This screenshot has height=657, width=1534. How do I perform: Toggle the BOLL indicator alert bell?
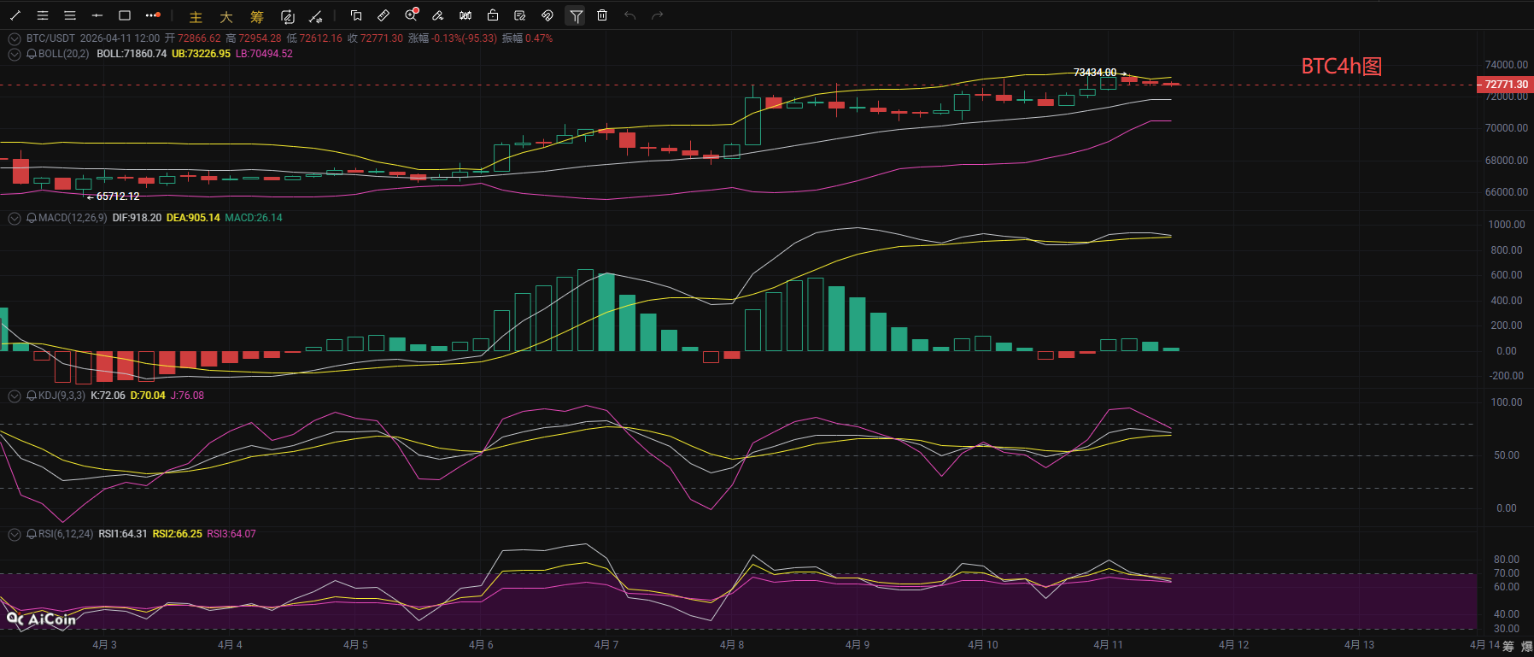[x=32, y=54]
